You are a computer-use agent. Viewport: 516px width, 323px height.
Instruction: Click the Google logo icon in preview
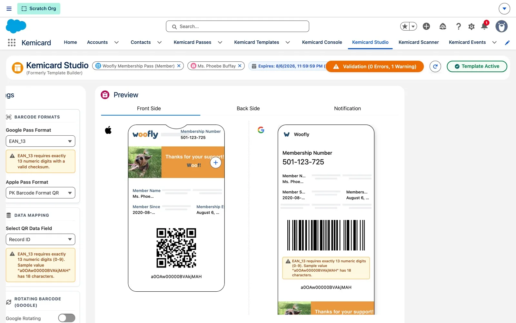point(261,130)
